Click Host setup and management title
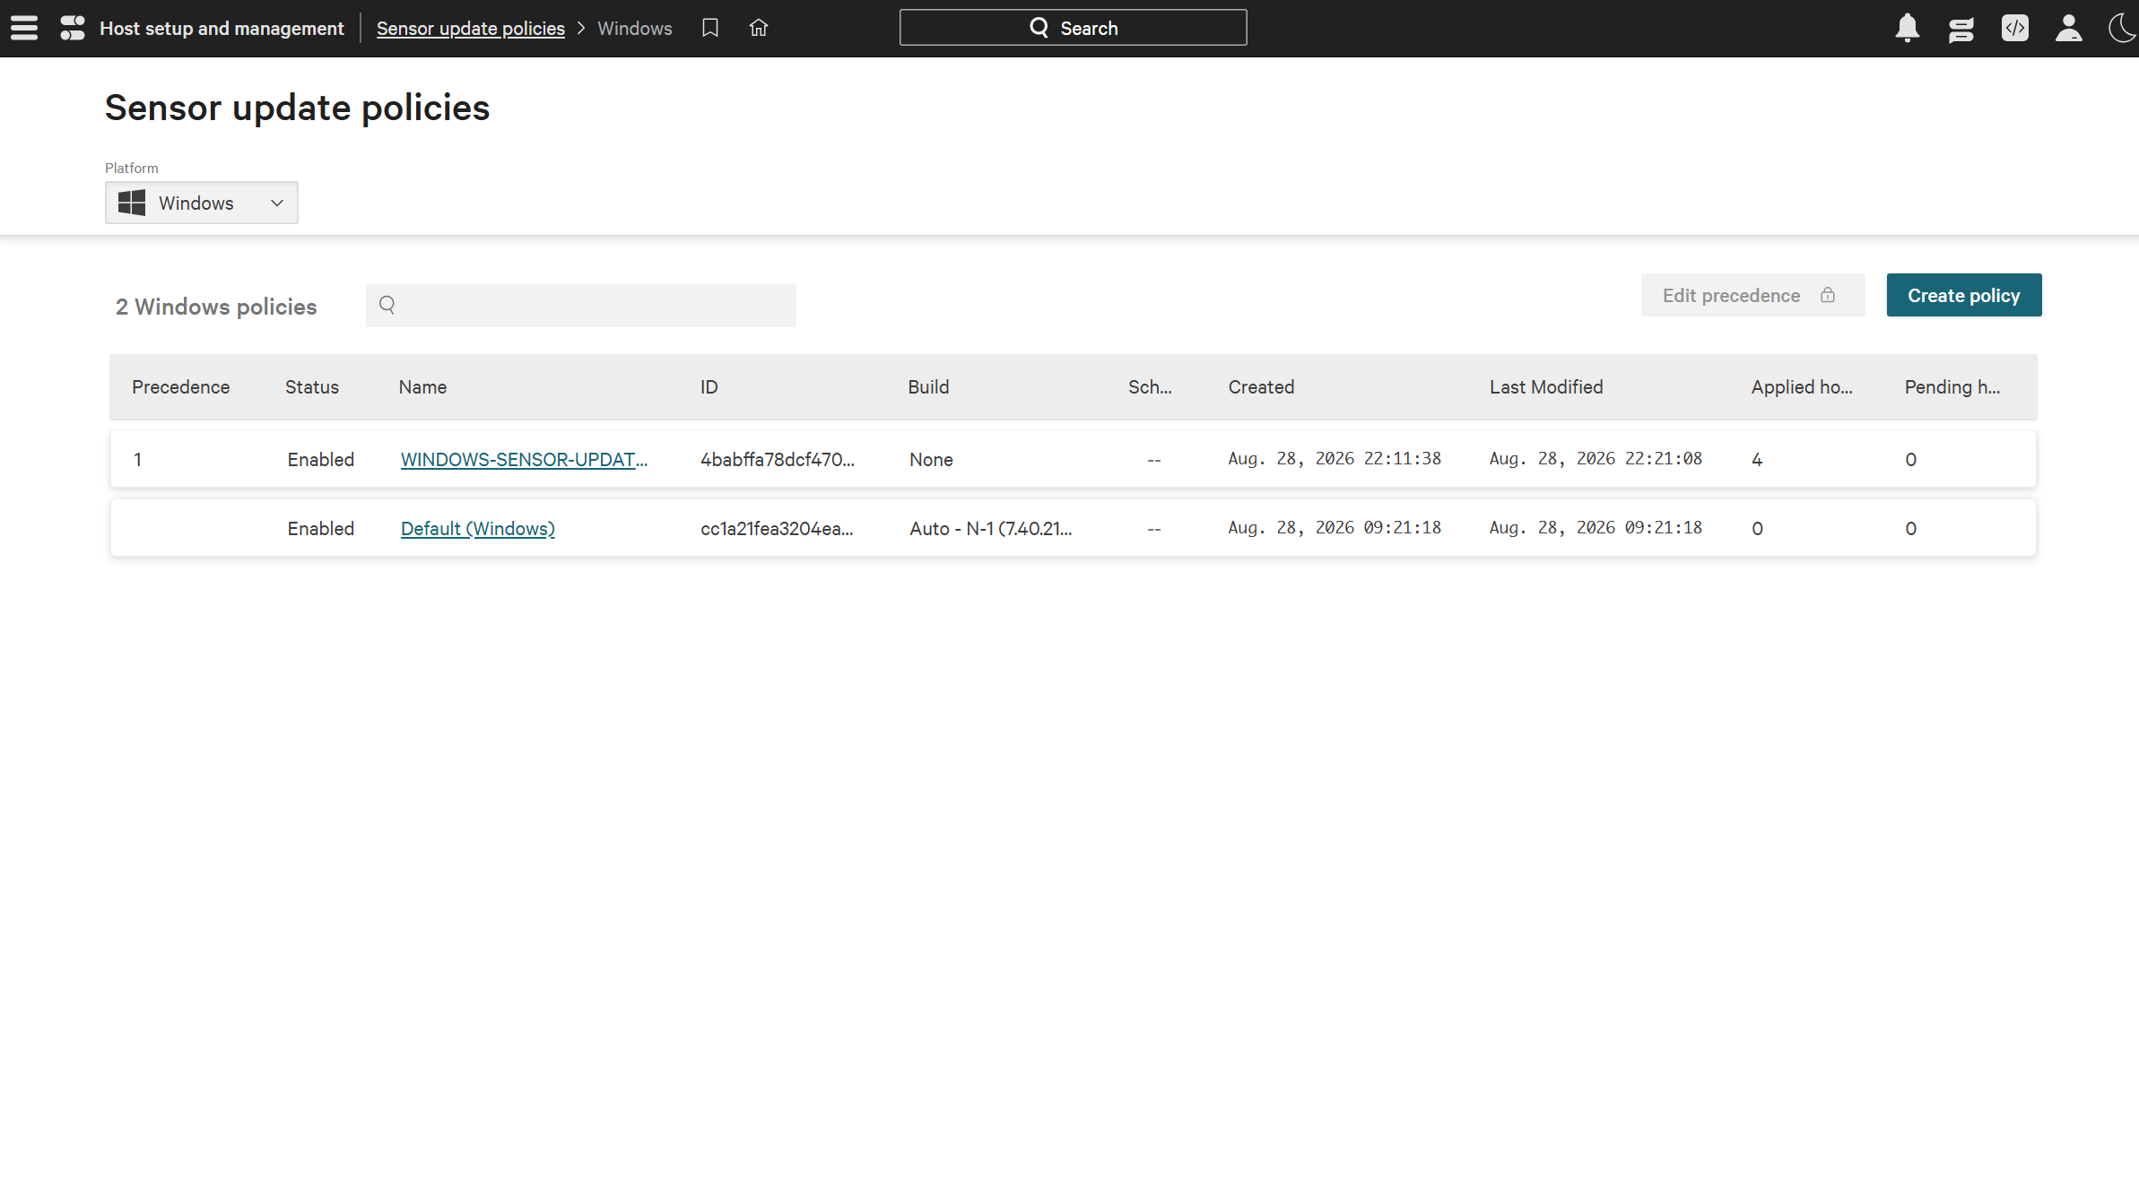 pyautogui.click(x=222, y=28)
